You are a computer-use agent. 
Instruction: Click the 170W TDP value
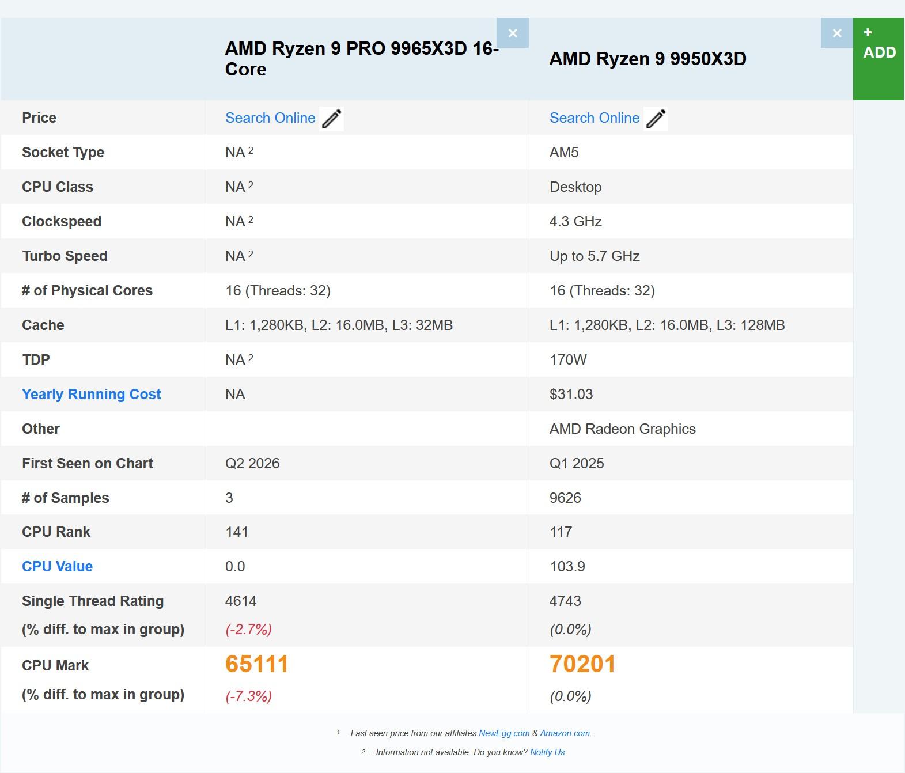click(x=568, y=359)
